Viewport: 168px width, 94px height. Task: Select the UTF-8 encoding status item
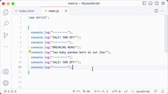click(116, 91)
